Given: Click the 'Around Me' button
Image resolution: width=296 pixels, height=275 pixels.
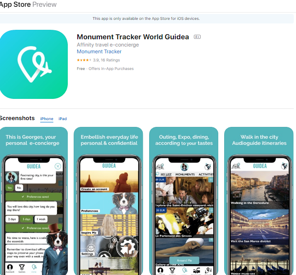Looking at the screenshot, I should click(184, 260).
